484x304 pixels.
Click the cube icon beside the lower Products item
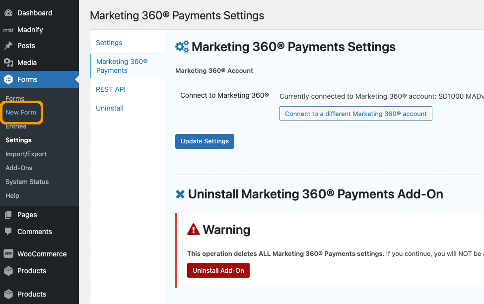(8, 294)
